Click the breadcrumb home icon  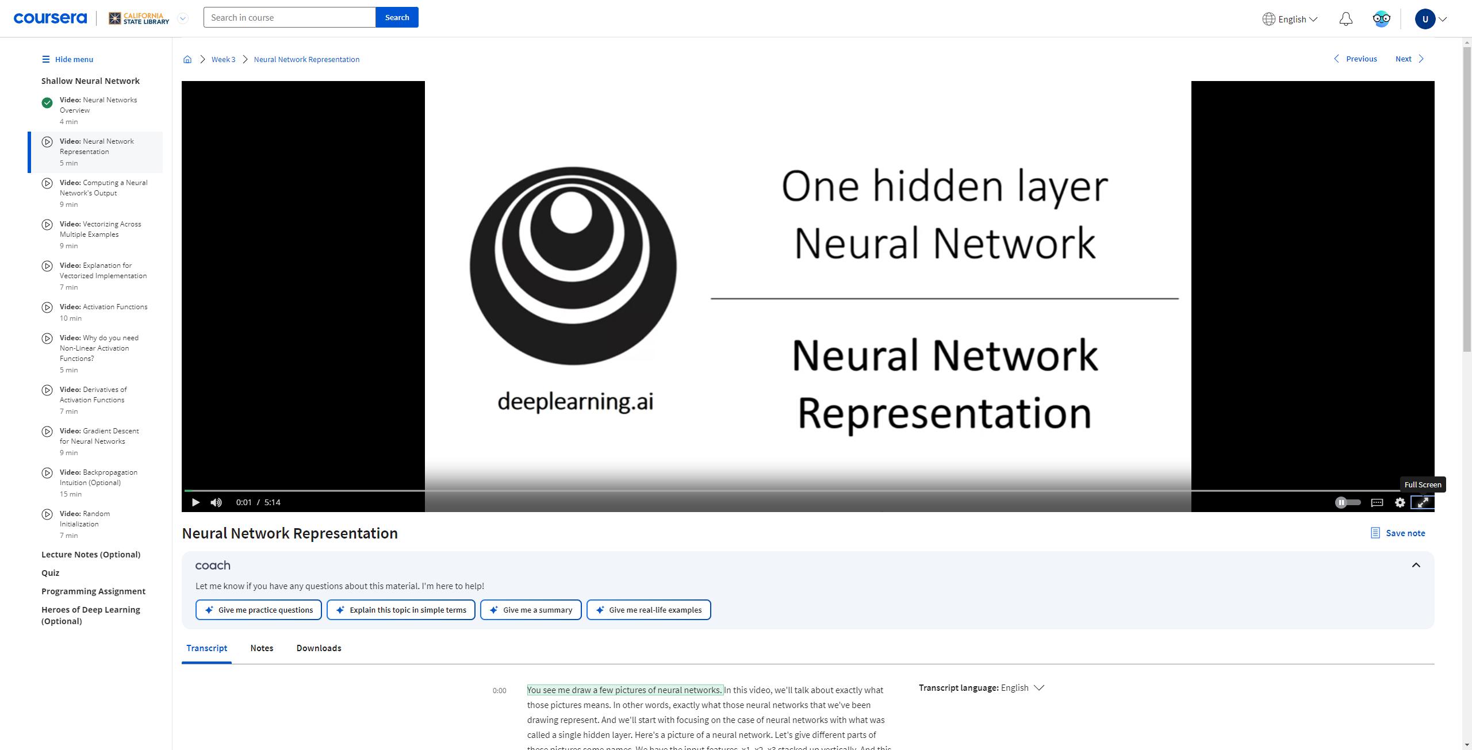click(187, 59)
